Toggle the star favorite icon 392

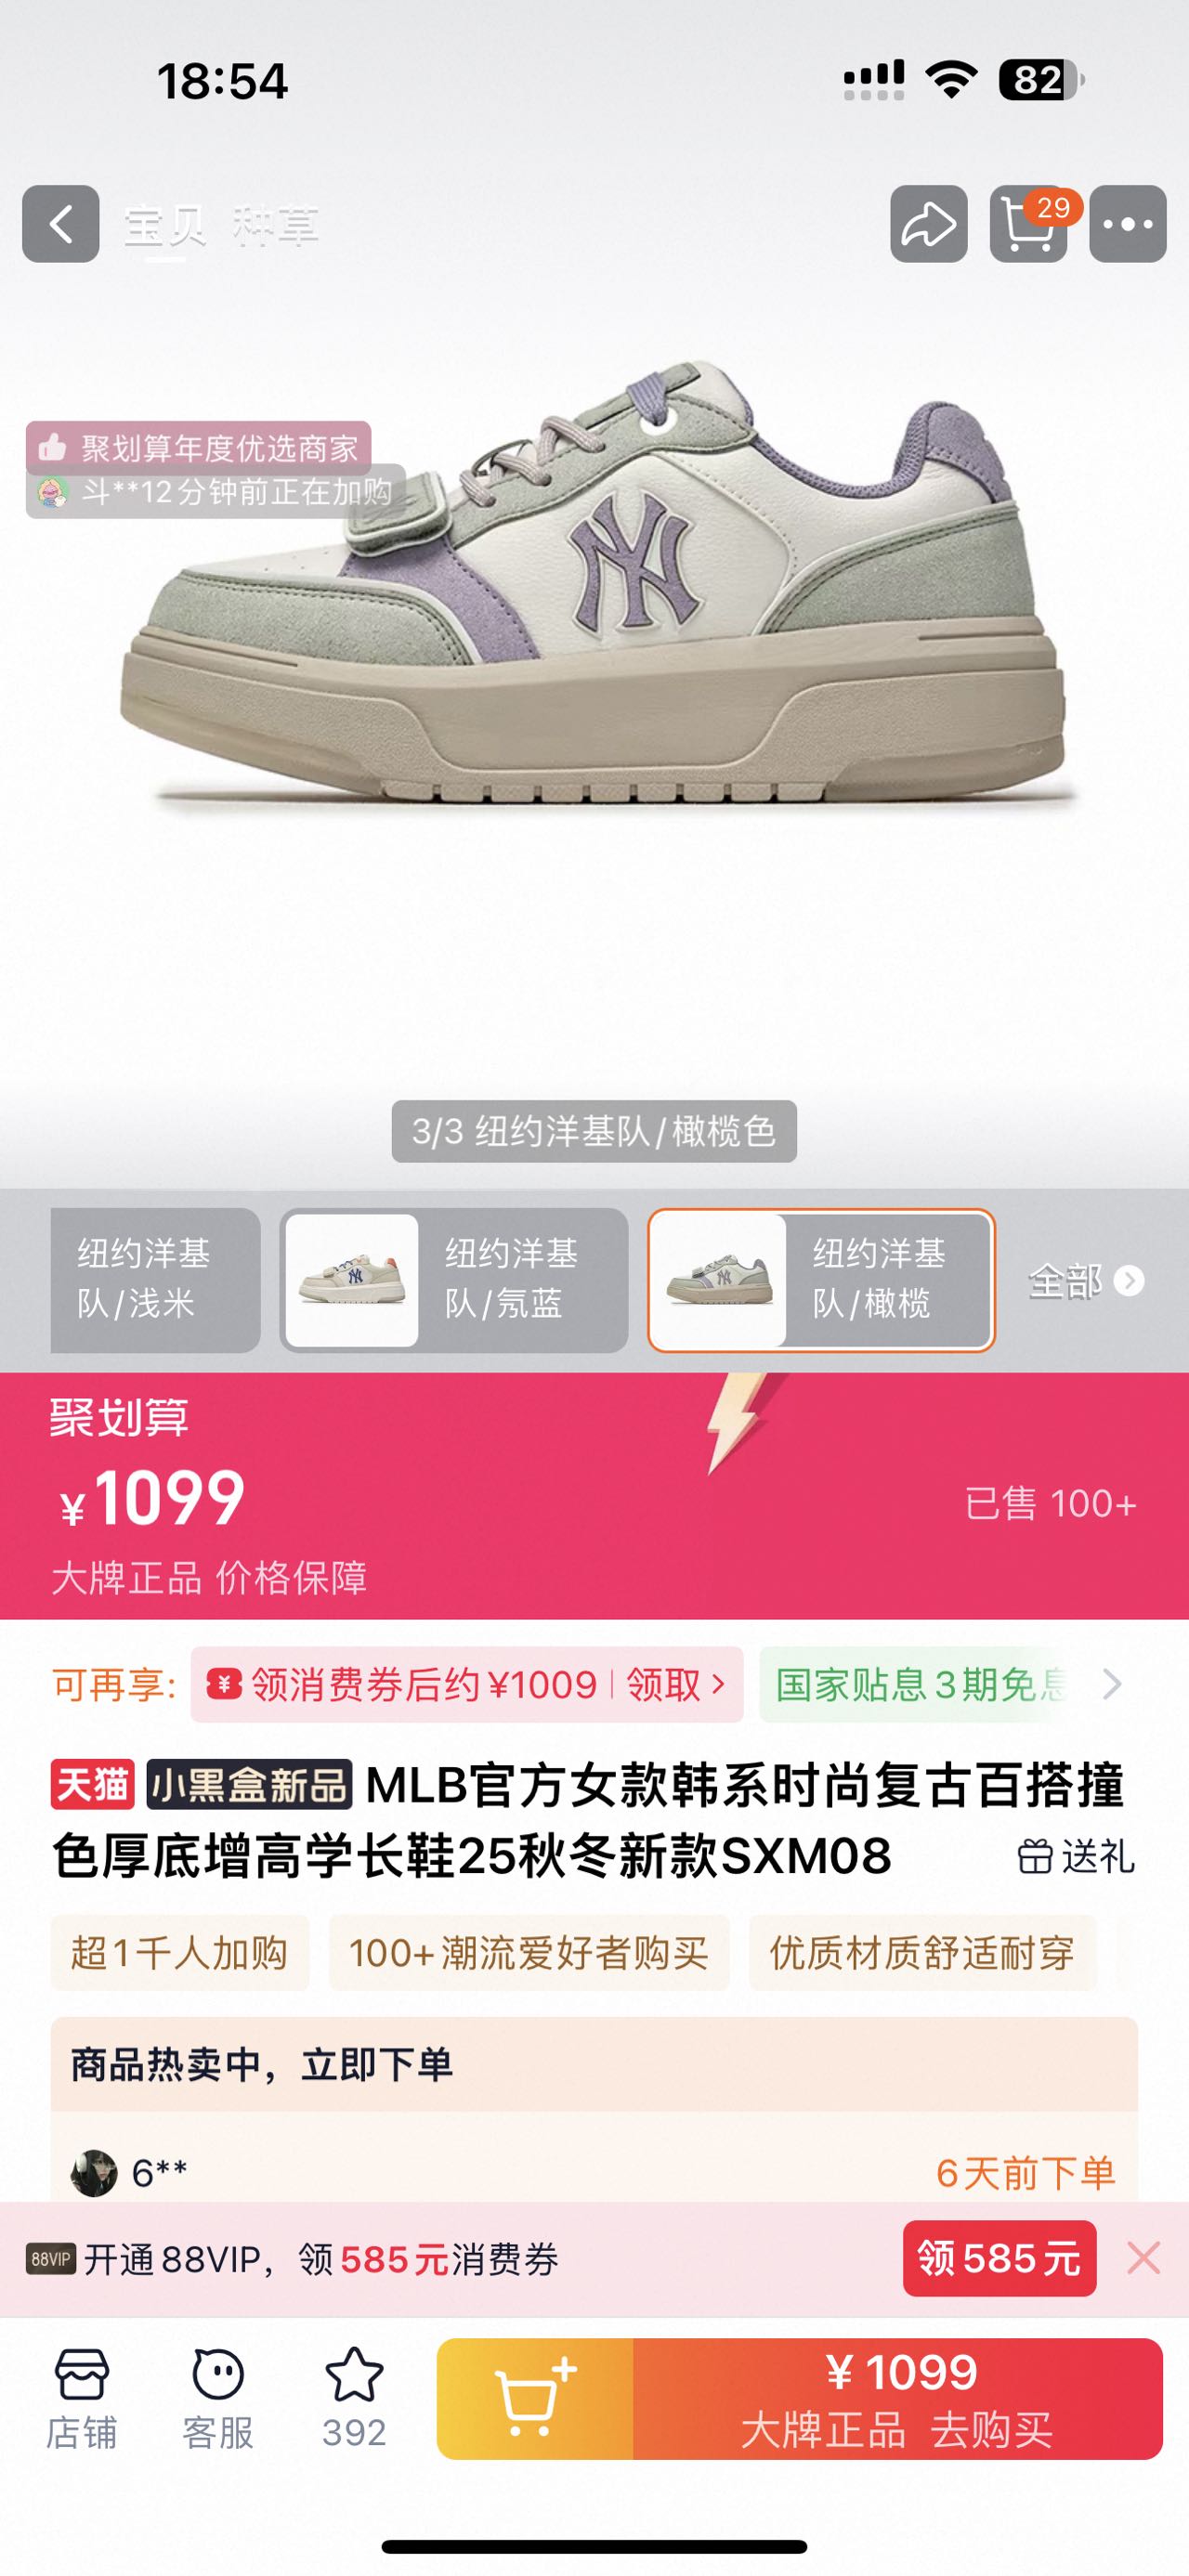(354, 2398)
